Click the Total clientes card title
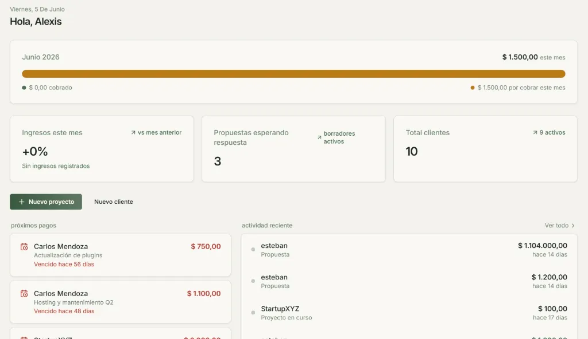Viewport: 588px width, 339px height. tap(427, 132)
